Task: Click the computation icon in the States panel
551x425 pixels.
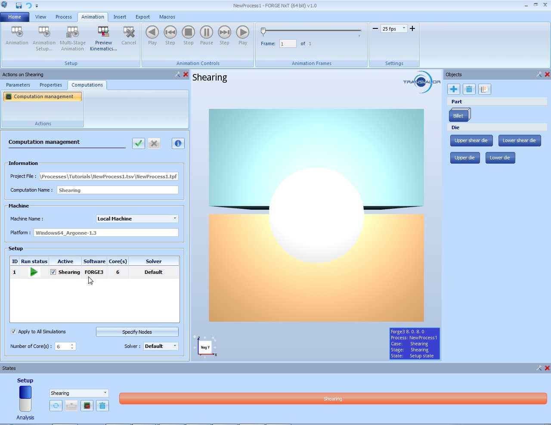Action: (87, 406)
